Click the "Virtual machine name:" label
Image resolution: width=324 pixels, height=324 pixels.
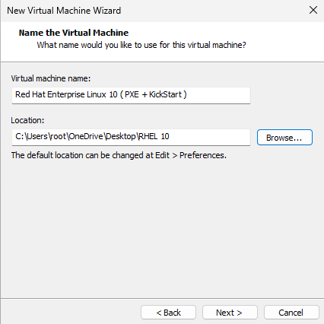[x=51, y=78]
